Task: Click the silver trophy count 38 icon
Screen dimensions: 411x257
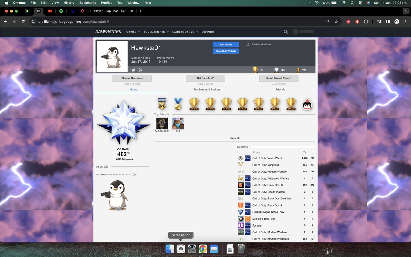Action: click(x=277, y=70)
